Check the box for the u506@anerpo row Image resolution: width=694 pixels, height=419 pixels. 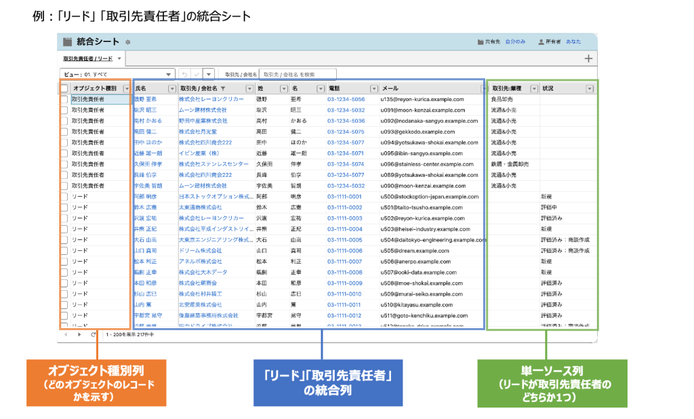coord(64,261)
